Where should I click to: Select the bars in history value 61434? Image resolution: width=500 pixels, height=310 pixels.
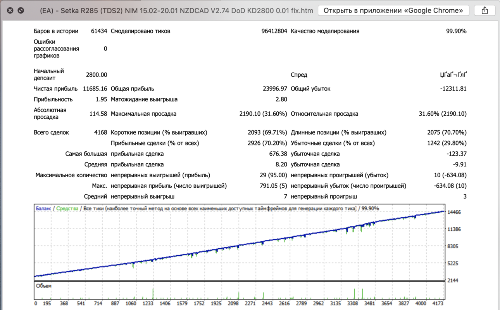pos(99,31)
